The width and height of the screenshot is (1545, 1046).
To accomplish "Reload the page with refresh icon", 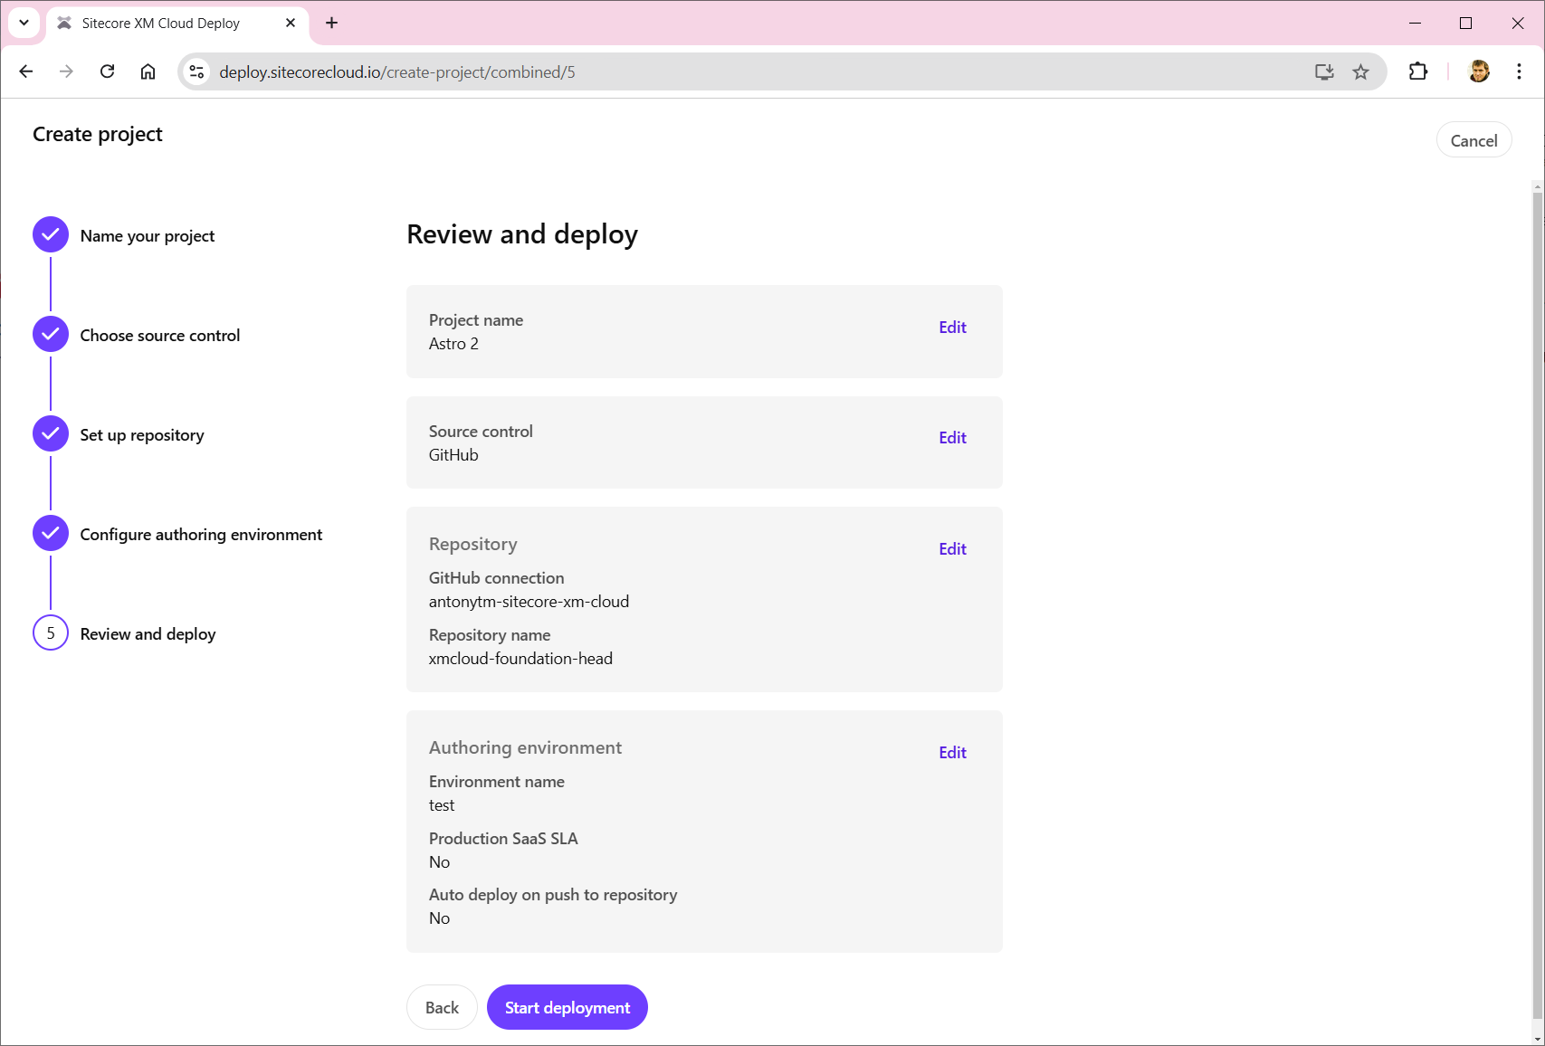I will pyautogui.click(x=107, y=71).
